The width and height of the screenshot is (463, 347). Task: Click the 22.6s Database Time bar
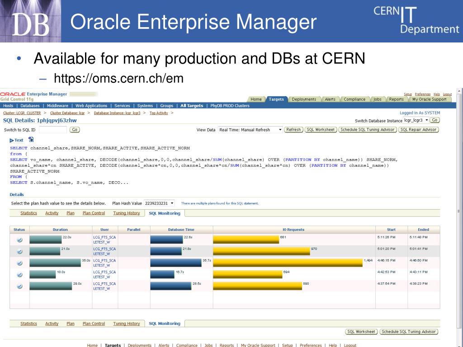166,239
